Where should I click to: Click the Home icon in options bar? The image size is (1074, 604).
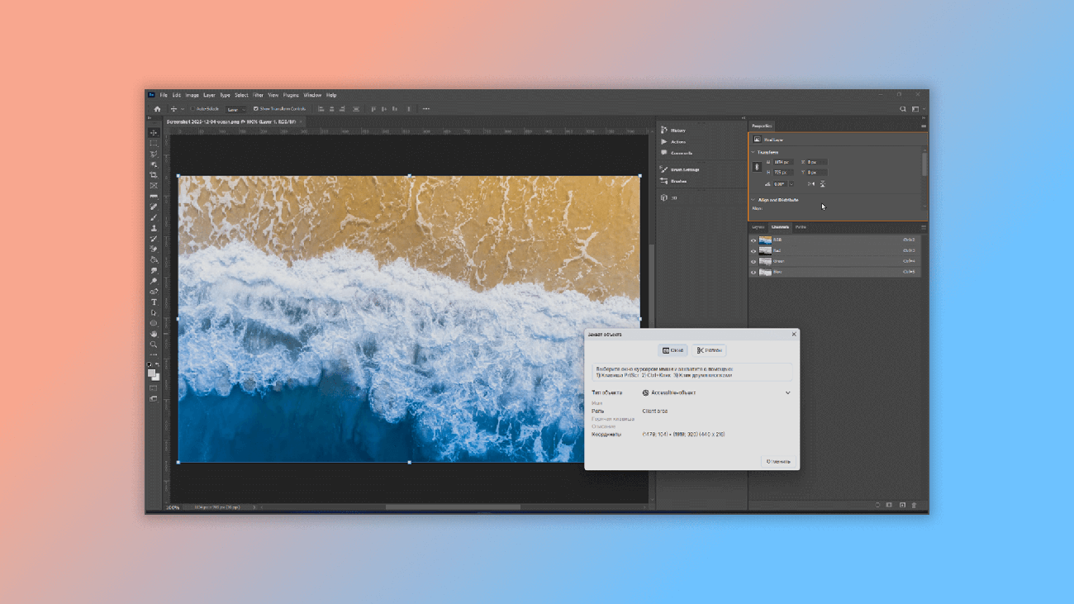pos(157,109)
